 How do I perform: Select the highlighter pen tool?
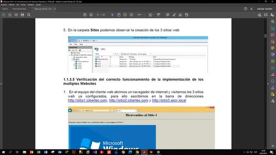click(x=174, y=15)
